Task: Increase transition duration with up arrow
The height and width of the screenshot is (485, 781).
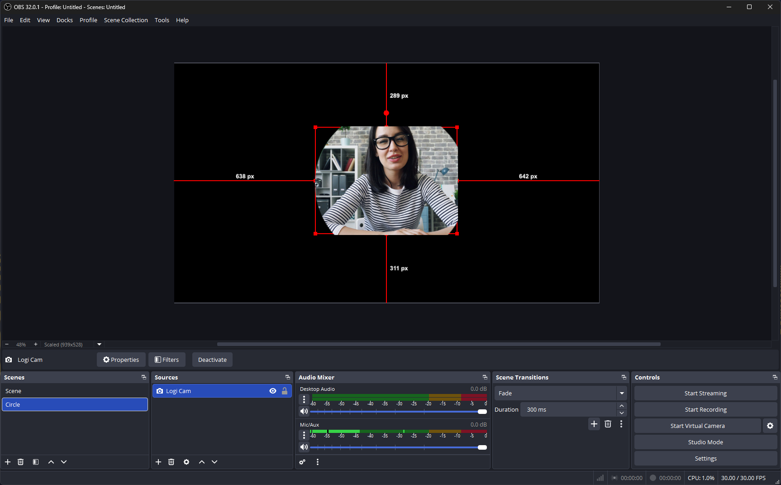Action: click(x=622, y=406)
